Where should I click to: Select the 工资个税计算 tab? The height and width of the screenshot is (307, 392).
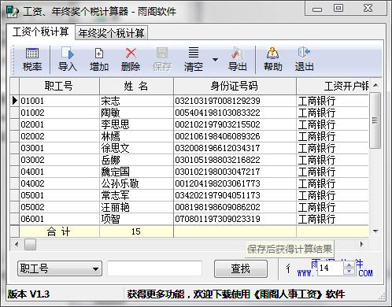41,32
